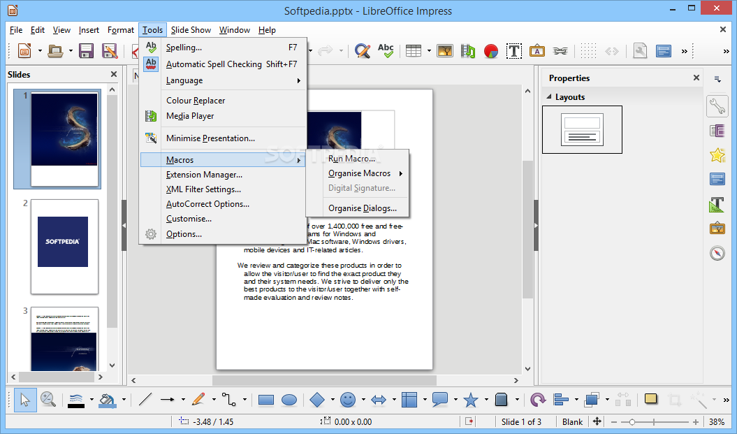This screenshot has height=434, width=737.
Task: Save the document with floppy icon
Action: pos(87,51)
